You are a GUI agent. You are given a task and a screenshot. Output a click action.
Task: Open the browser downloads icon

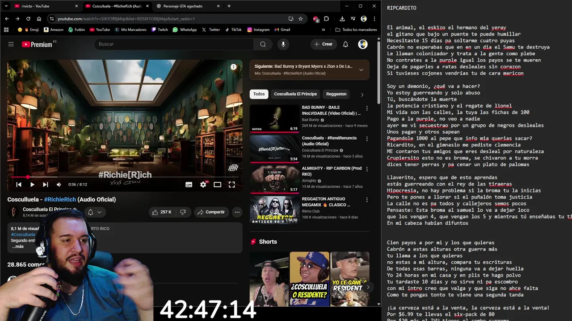342,19
